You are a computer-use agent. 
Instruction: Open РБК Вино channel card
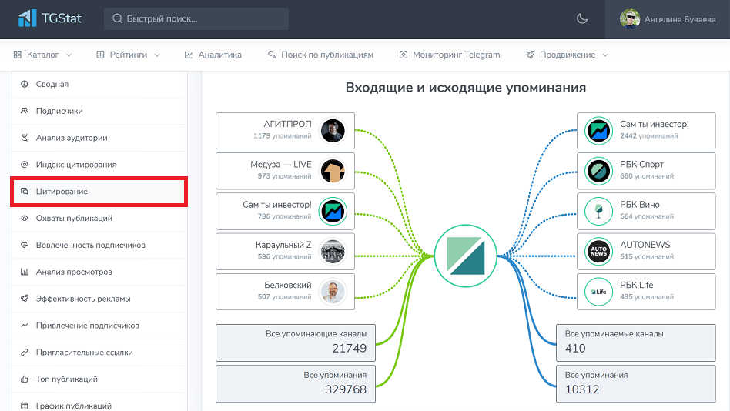[646, 212]
